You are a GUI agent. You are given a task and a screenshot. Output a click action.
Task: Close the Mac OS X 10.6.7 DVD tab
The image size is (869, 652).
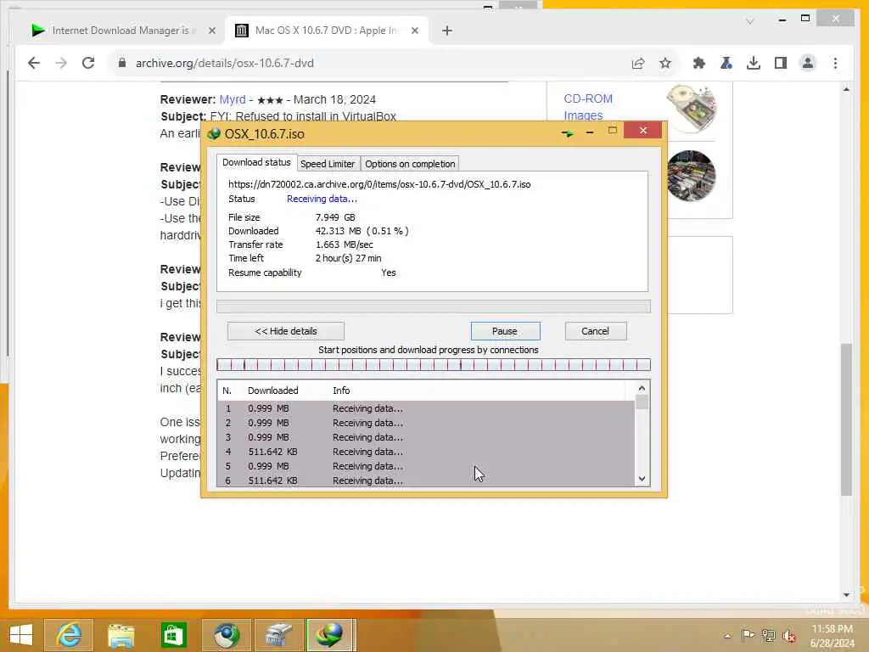coord(414,31)
